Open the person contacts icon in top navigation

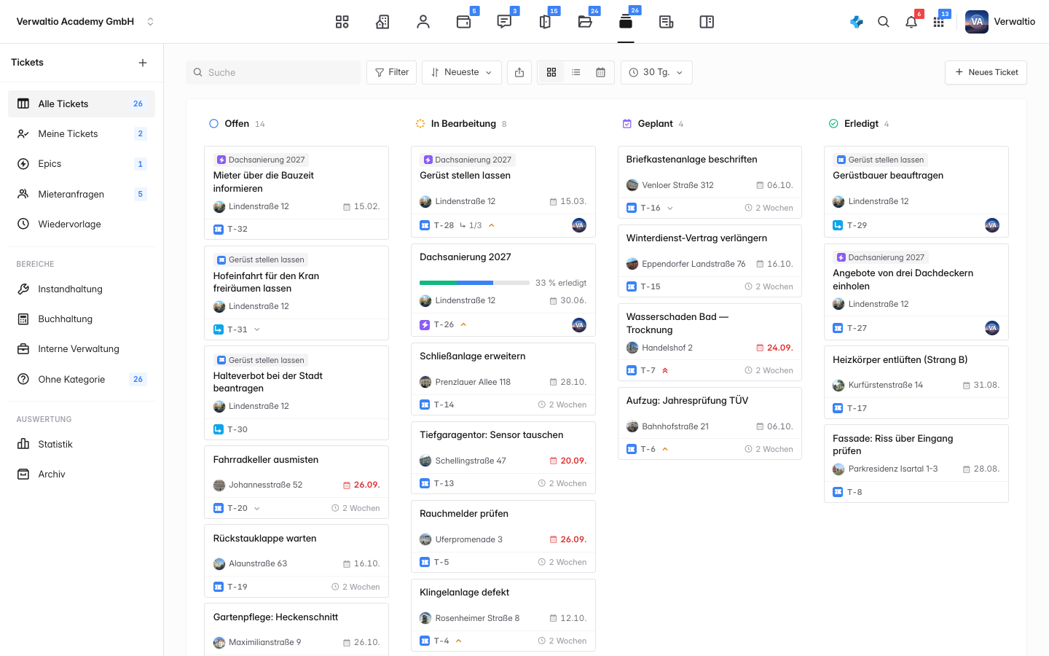pyautogui.click(x=423, y=22)
